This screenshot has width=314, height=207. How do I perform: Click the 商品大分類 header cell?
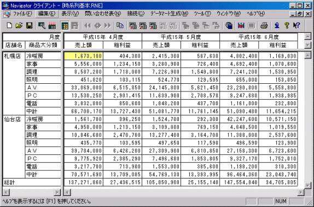(x=43, y=45)
